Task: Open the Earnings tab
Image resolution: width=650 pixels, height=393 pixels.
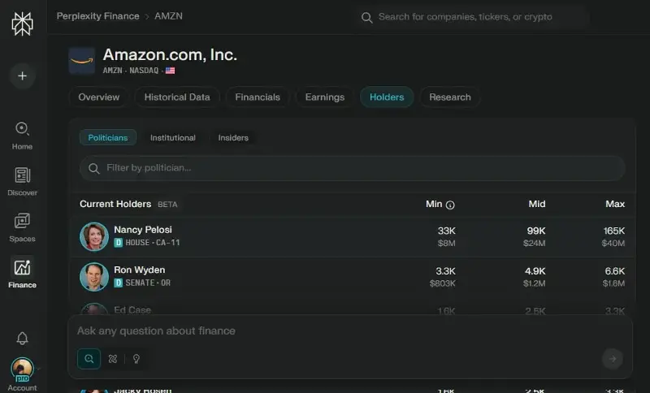Action: click(325, 97)
